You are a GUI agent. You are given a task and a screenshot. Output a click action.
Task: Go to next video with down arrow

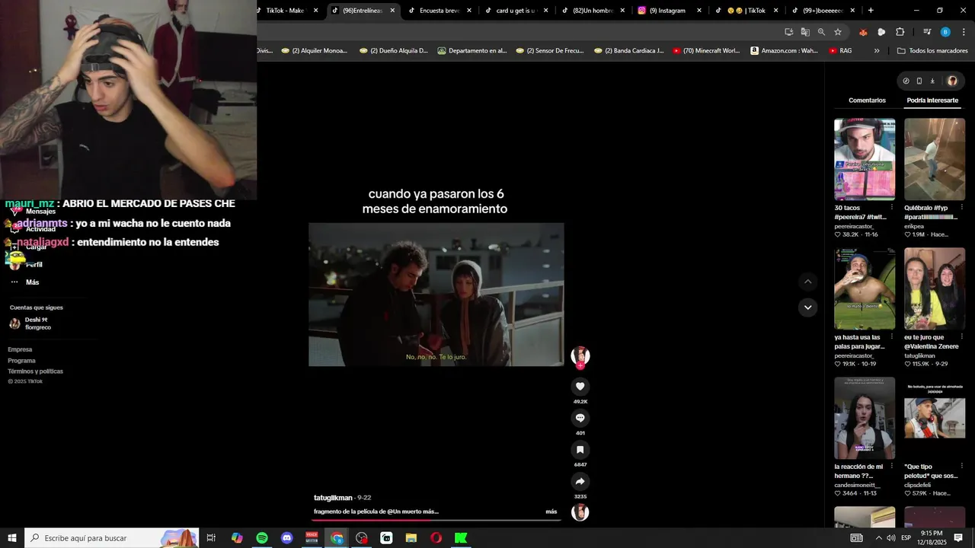808,307
